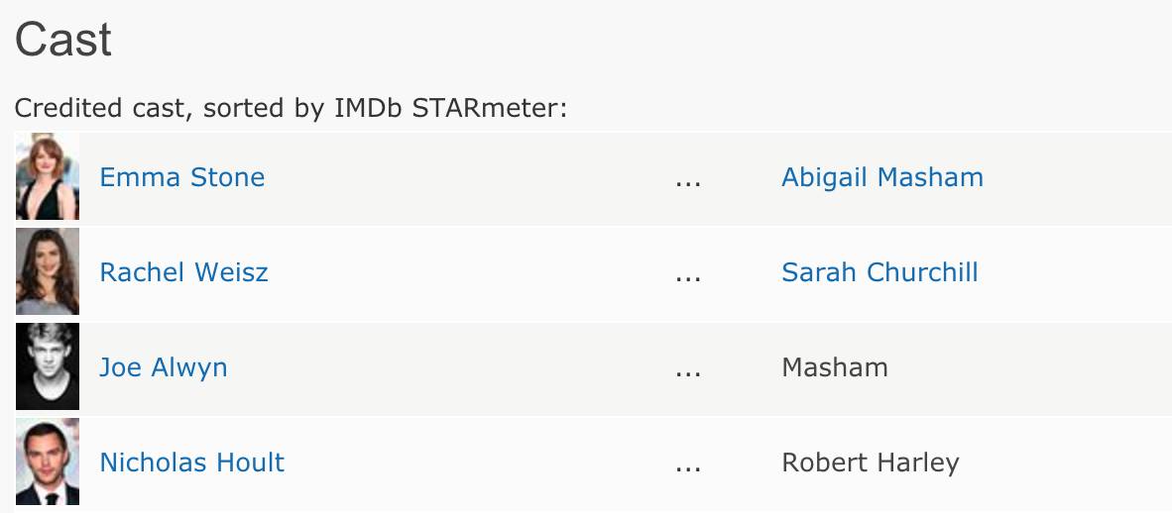
Task: Open Emma Stone's headshot thumbnail
Action: point(47,177)
